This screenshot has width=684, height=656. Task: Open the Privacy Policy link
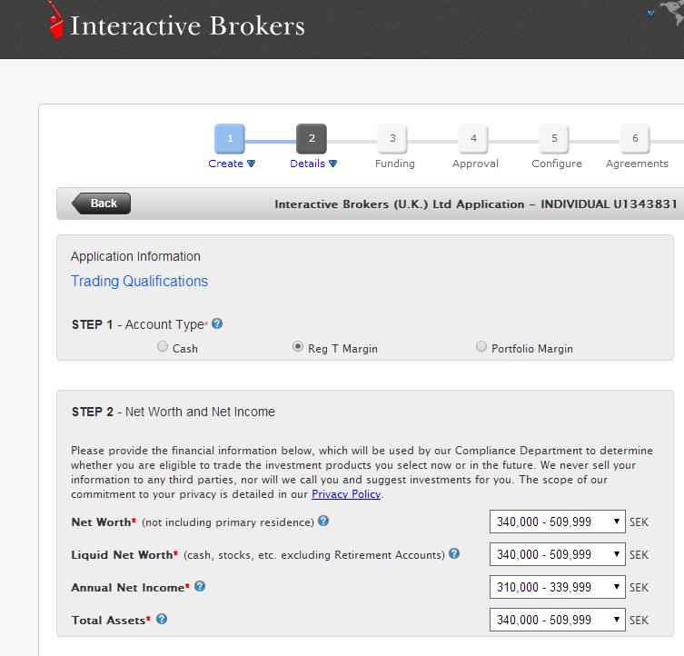click(346, 494)
